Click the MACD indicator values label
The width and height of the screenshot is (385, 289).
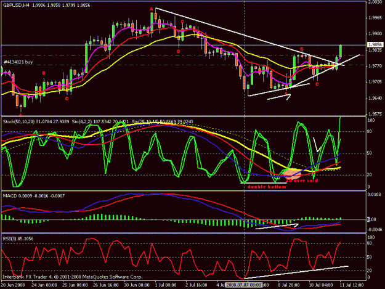[x=34, y=196]
